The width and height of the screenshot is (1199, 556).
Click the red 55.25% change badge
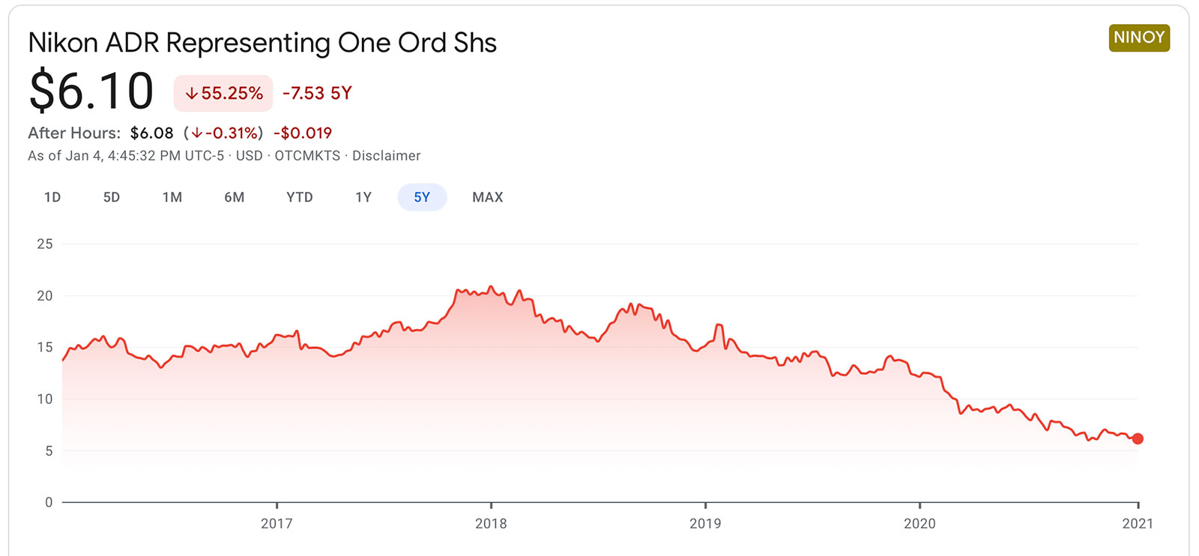point(223,94)
